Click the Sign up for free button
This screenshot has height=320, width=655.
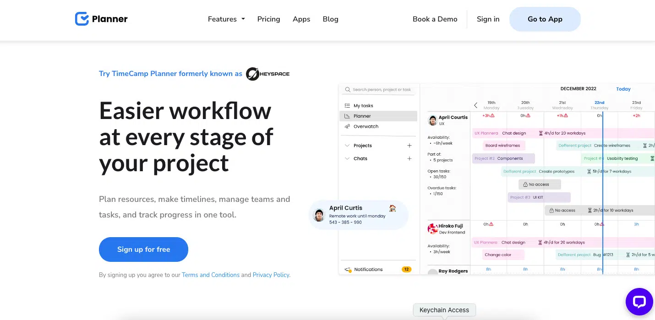[143, 249]
